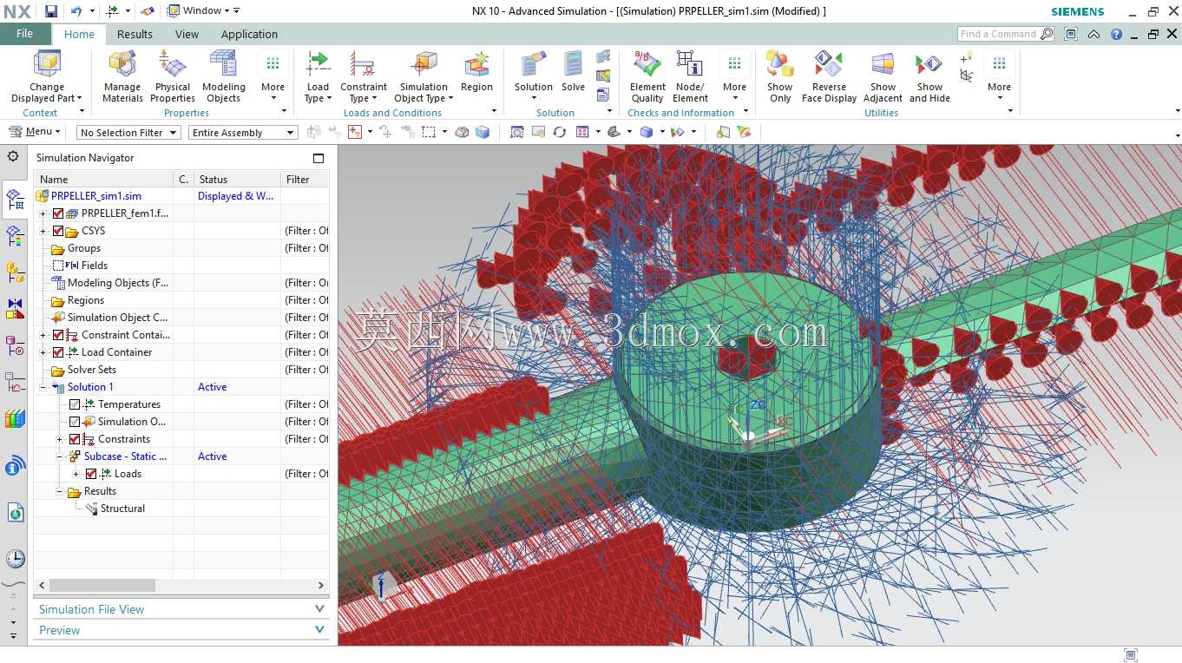The width and height of the screenshot is (1182, 663).
Task: Switch to the Application tab
Action: [x=249, y=35]
